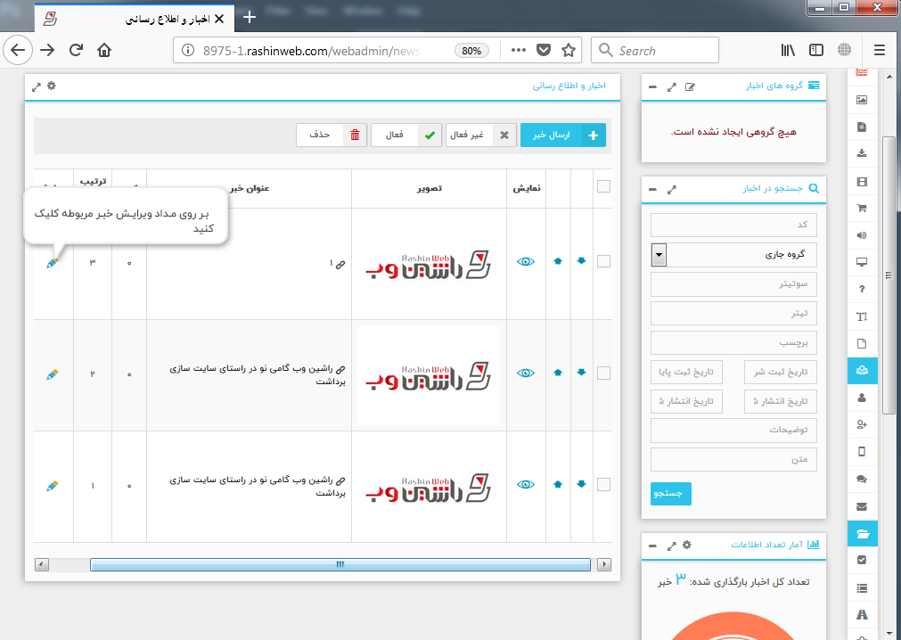The height and width of the screenshot is (640, 901).
Task: Move news row ۲ up with arrow
Action: (557, 373)
